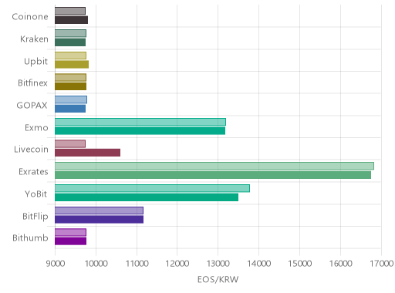
Task: Click the 13000 axis tick label
Action: 218,264
